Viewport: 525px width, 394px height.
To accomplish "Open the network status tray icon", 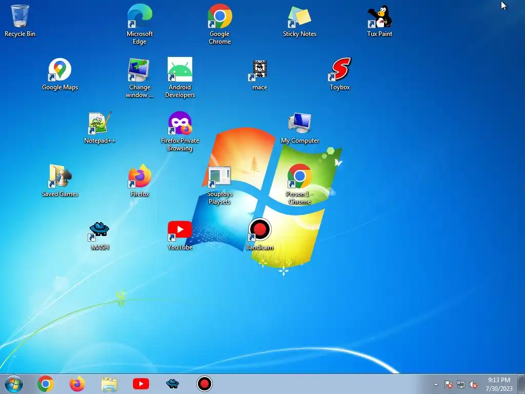I will click(461, 384).
